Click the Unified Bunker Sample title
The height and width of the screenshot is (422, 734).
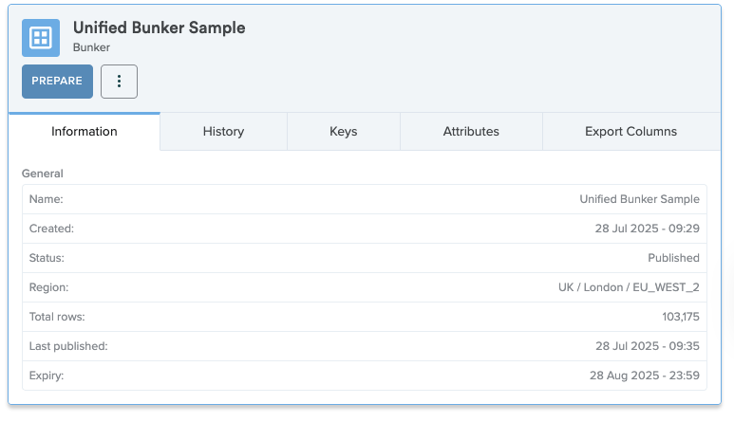tap(160, 28)
